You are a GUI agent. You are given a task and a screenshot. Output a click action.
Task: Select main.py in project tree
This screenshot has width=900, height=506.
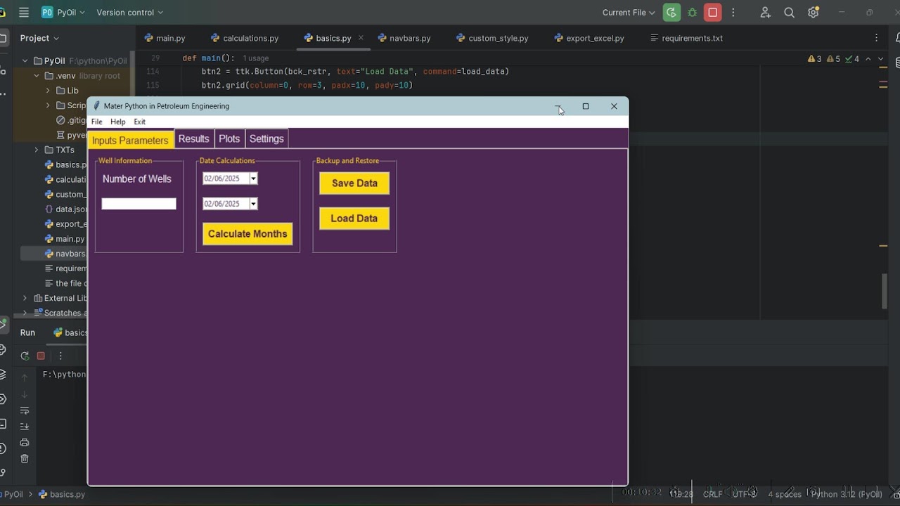65,239
